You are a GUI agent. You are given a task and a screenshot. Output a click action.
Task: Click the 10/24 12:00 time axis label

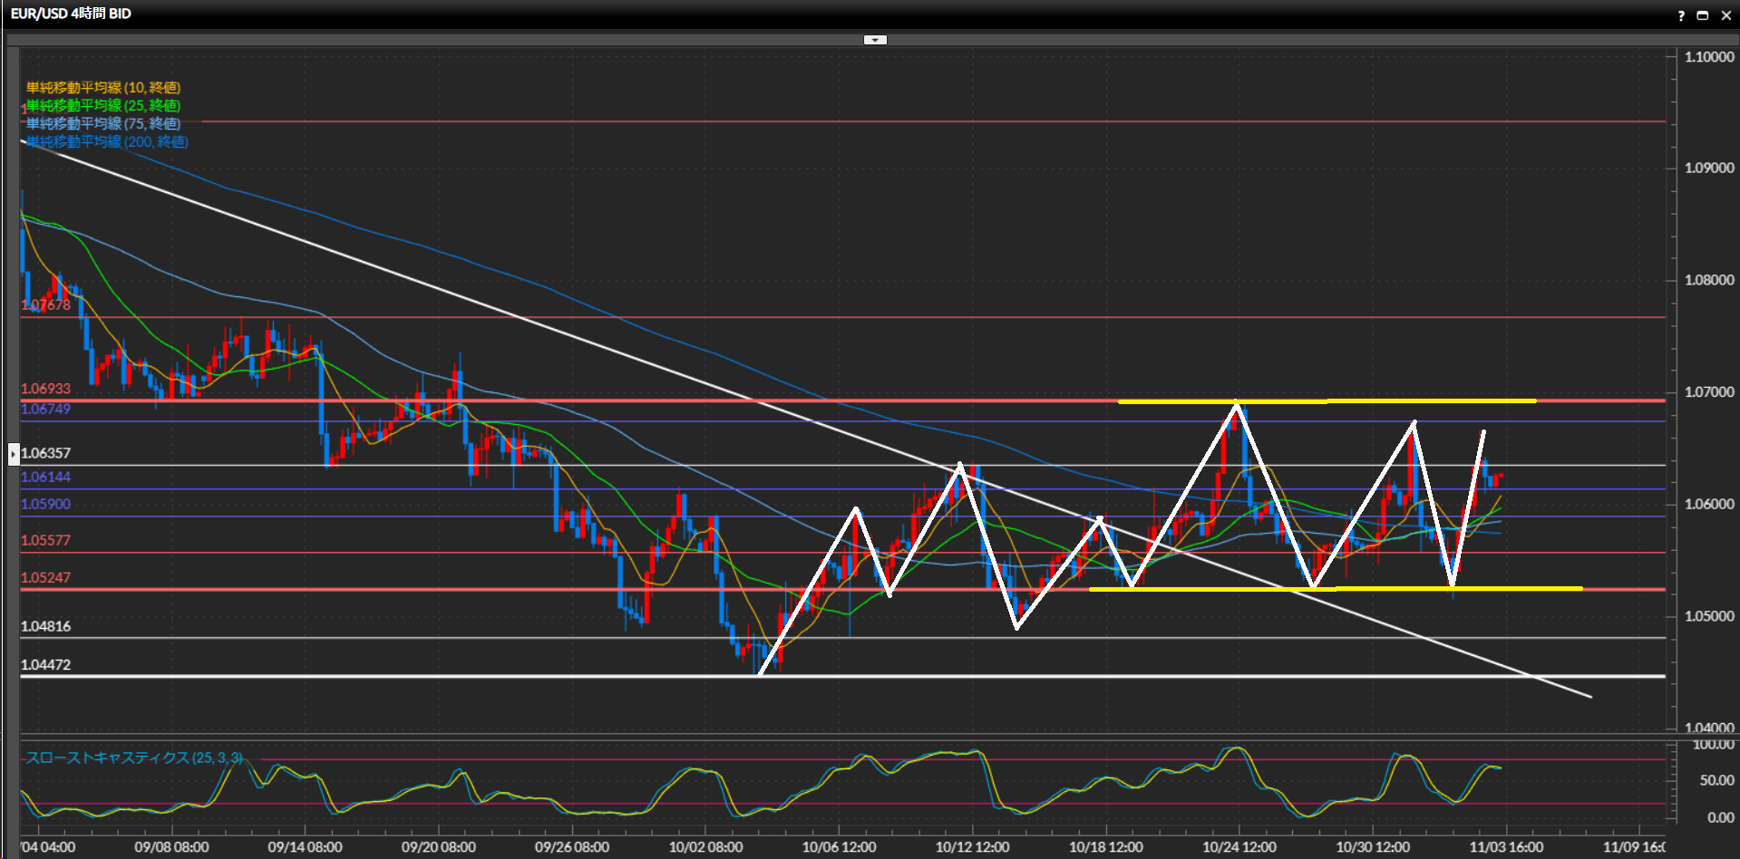coord(1239,847)
